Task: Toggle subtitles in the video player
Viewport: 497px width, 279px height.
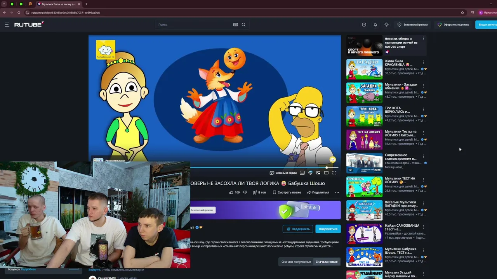Action: 302,173
